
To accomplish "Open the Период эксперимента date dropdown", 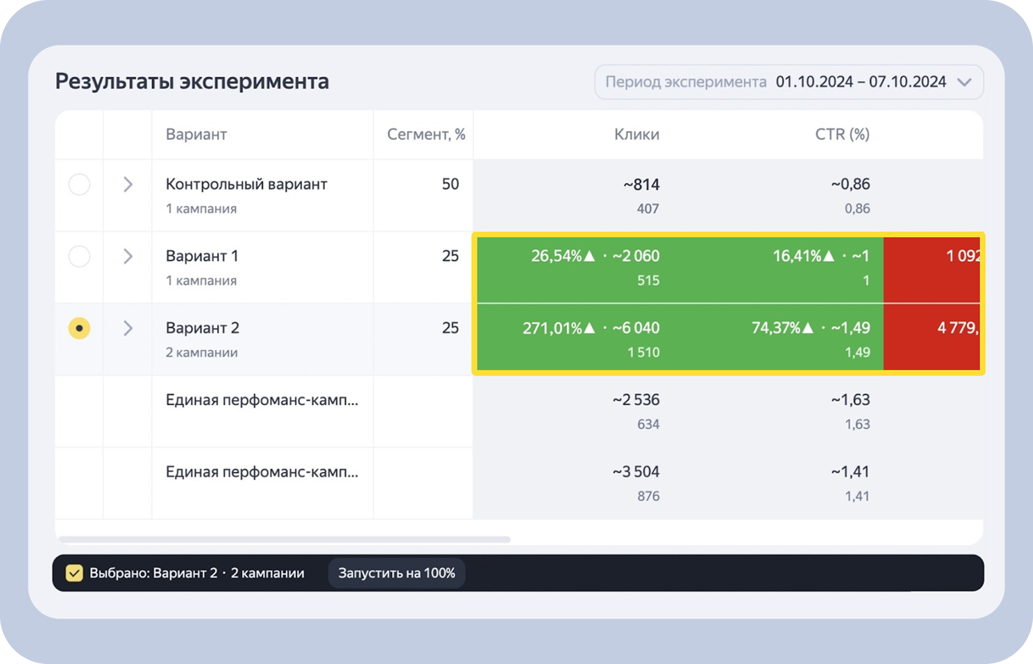I will click(x=789, y=82).
